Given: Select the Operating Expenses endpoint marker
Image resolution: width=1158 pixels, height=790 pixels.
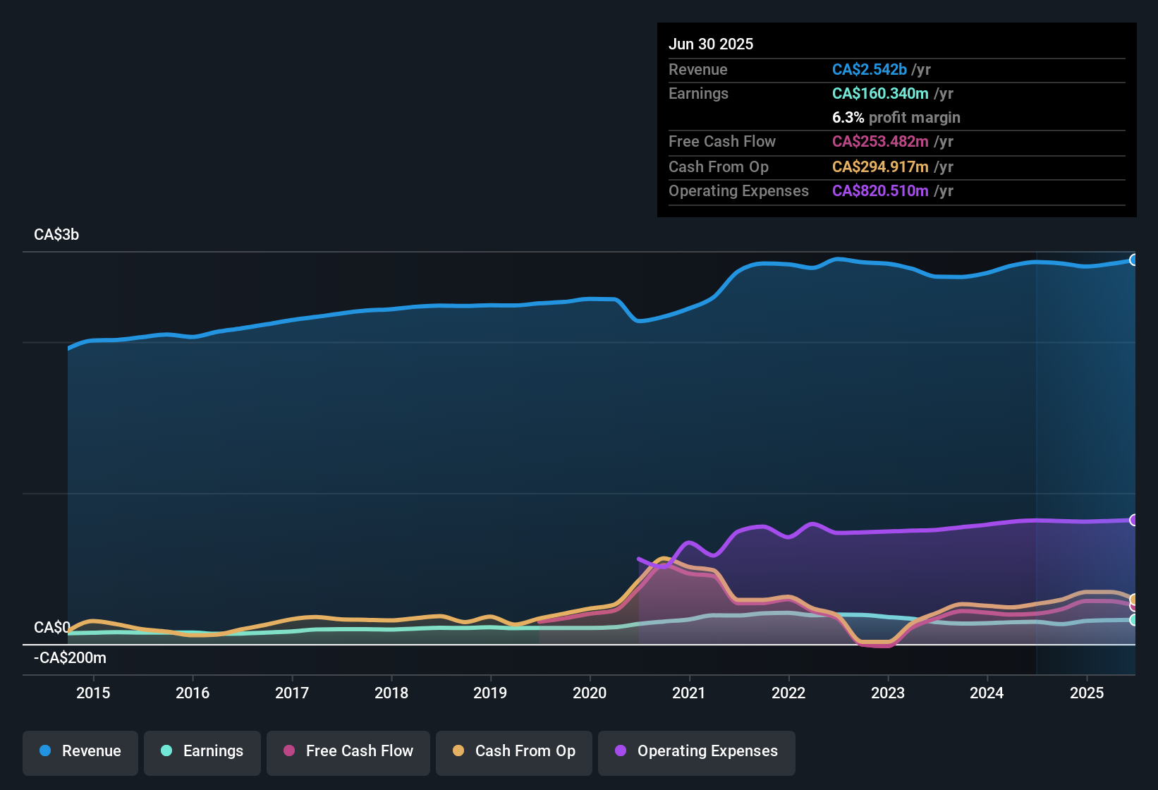Looking at the screenshot, I should pyautogui.click(x=1133, y=520).
